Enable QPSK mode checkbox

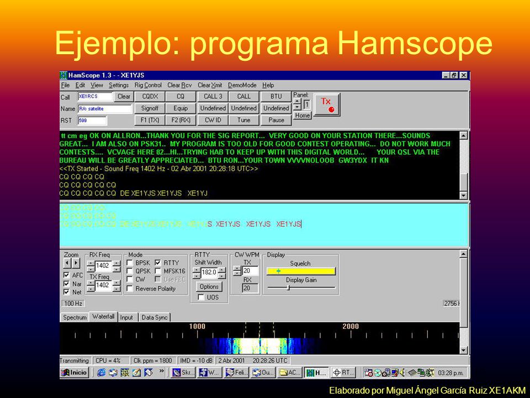point(129,271)
